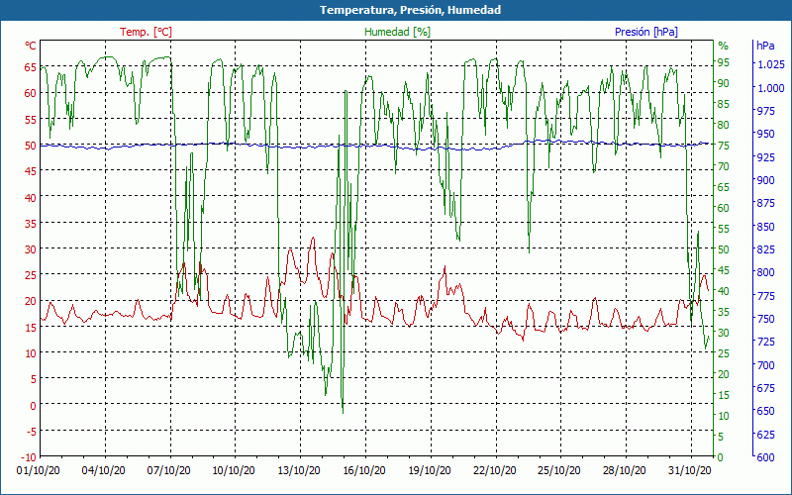Click the green 75 humidity axis value
The width and height of the screenshot is (792, 495).
coord(724,146)
